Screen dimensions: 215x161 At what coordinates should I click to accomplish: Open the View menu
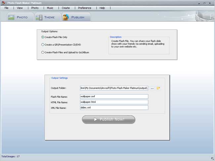coord(20,8)
